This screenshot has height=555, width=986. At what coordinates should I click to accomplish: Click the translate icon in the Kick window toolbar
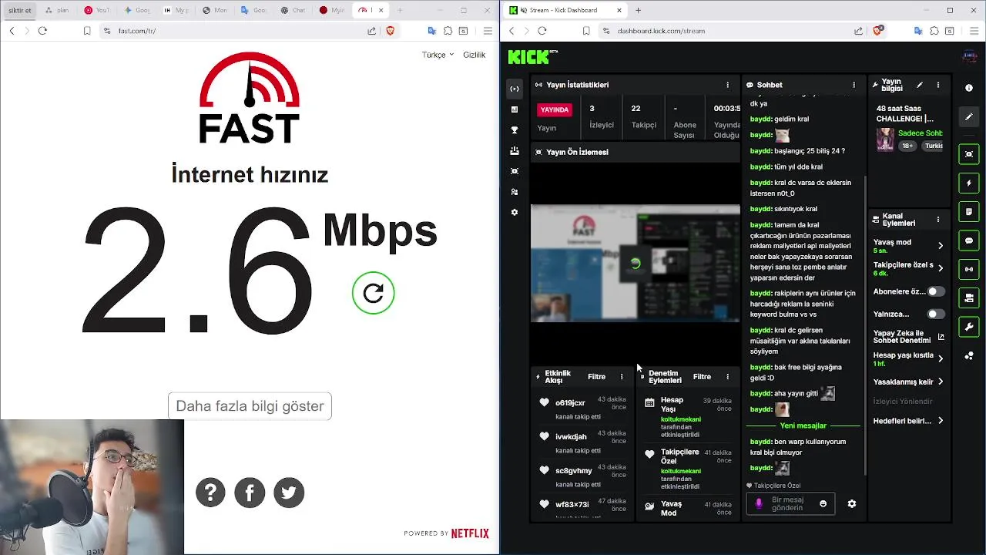(x=918, y=31)
